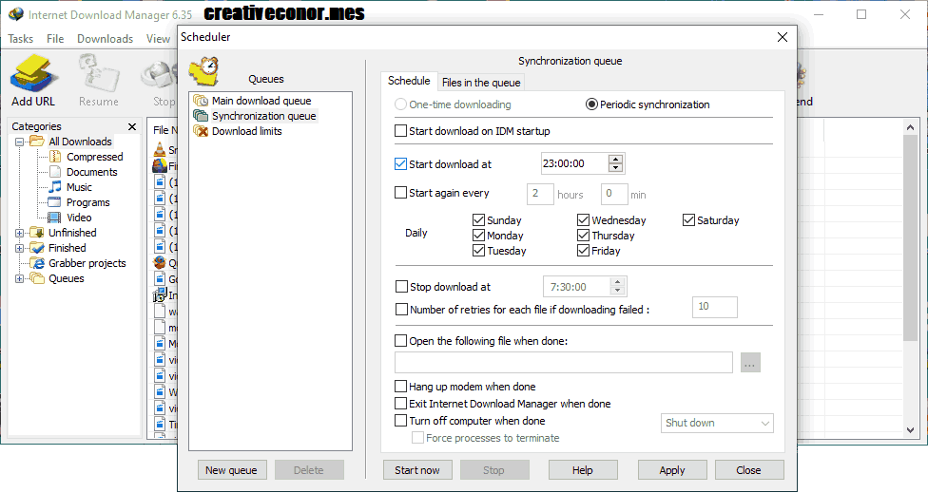928x493 pixels.
Task: Uncheck Thursday checkbox
Action: [583, 236]
